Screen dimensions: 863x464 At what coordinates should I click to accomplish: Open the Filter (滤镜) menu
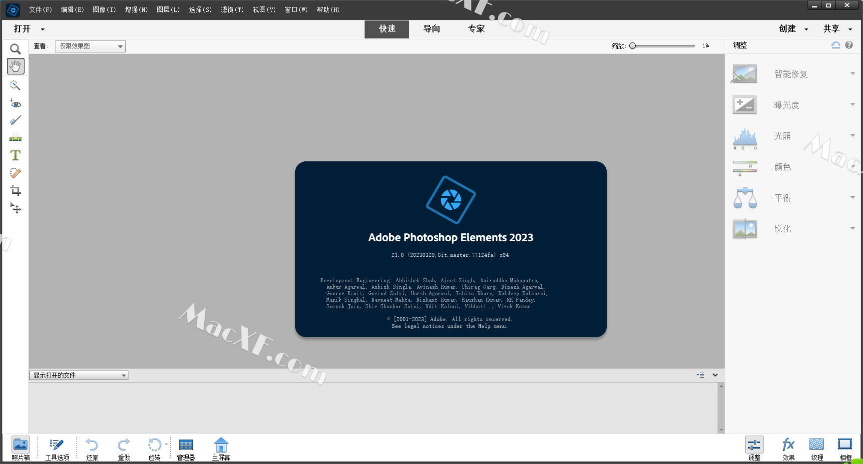pos(232,9)
